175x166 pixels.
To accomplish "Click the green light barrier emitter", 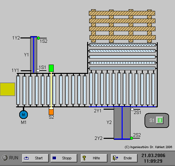I will click(51, 68).
